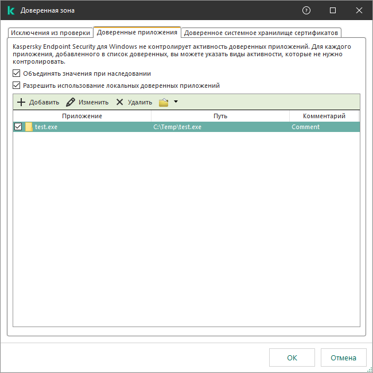Expand the dropdown arrow next to folder icon

[176, 102]
